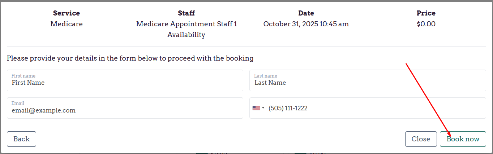This screenshot has height=154, width=493.
Task: Click the "Service" summary heading
Action: click(67, 13)
